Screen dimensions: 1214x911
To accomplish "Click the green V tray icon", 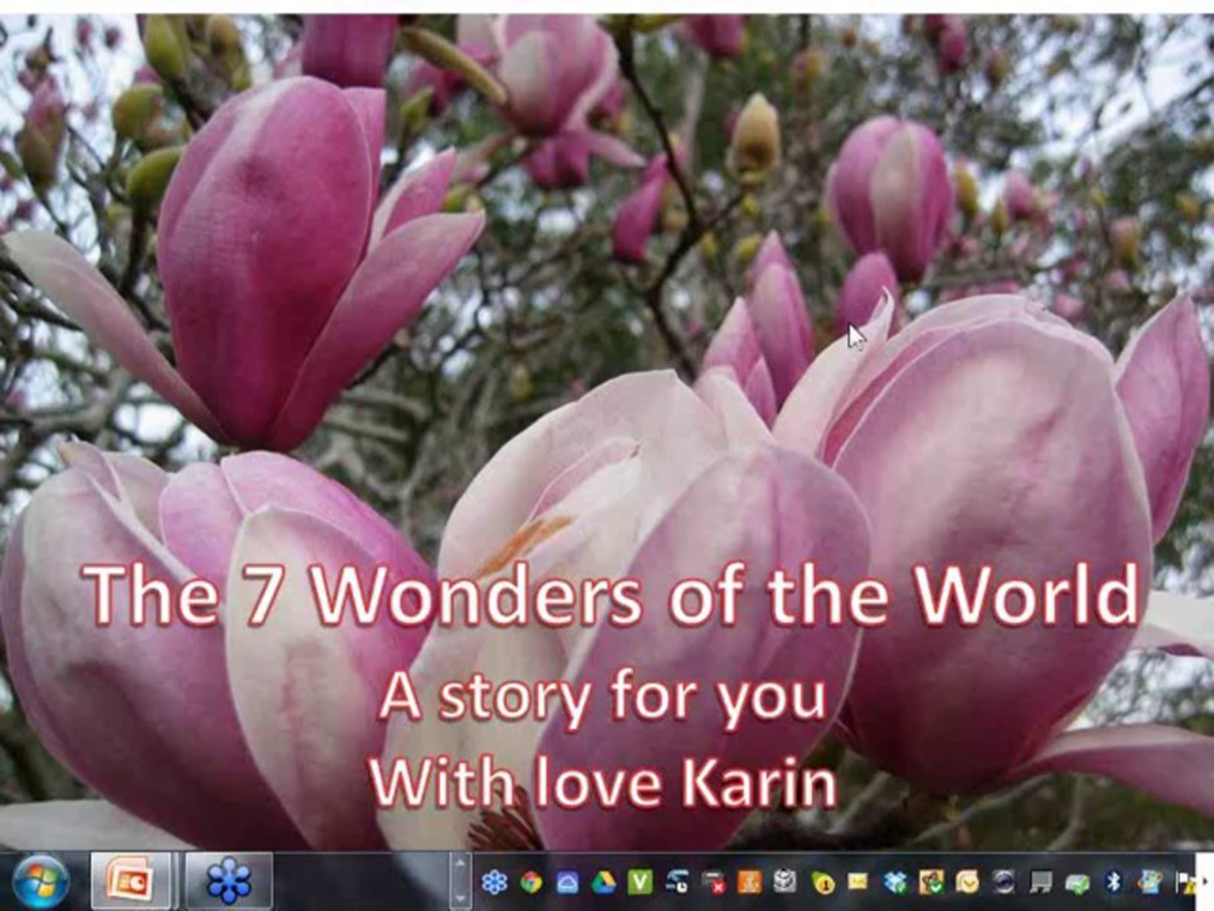I will [640, 883].
